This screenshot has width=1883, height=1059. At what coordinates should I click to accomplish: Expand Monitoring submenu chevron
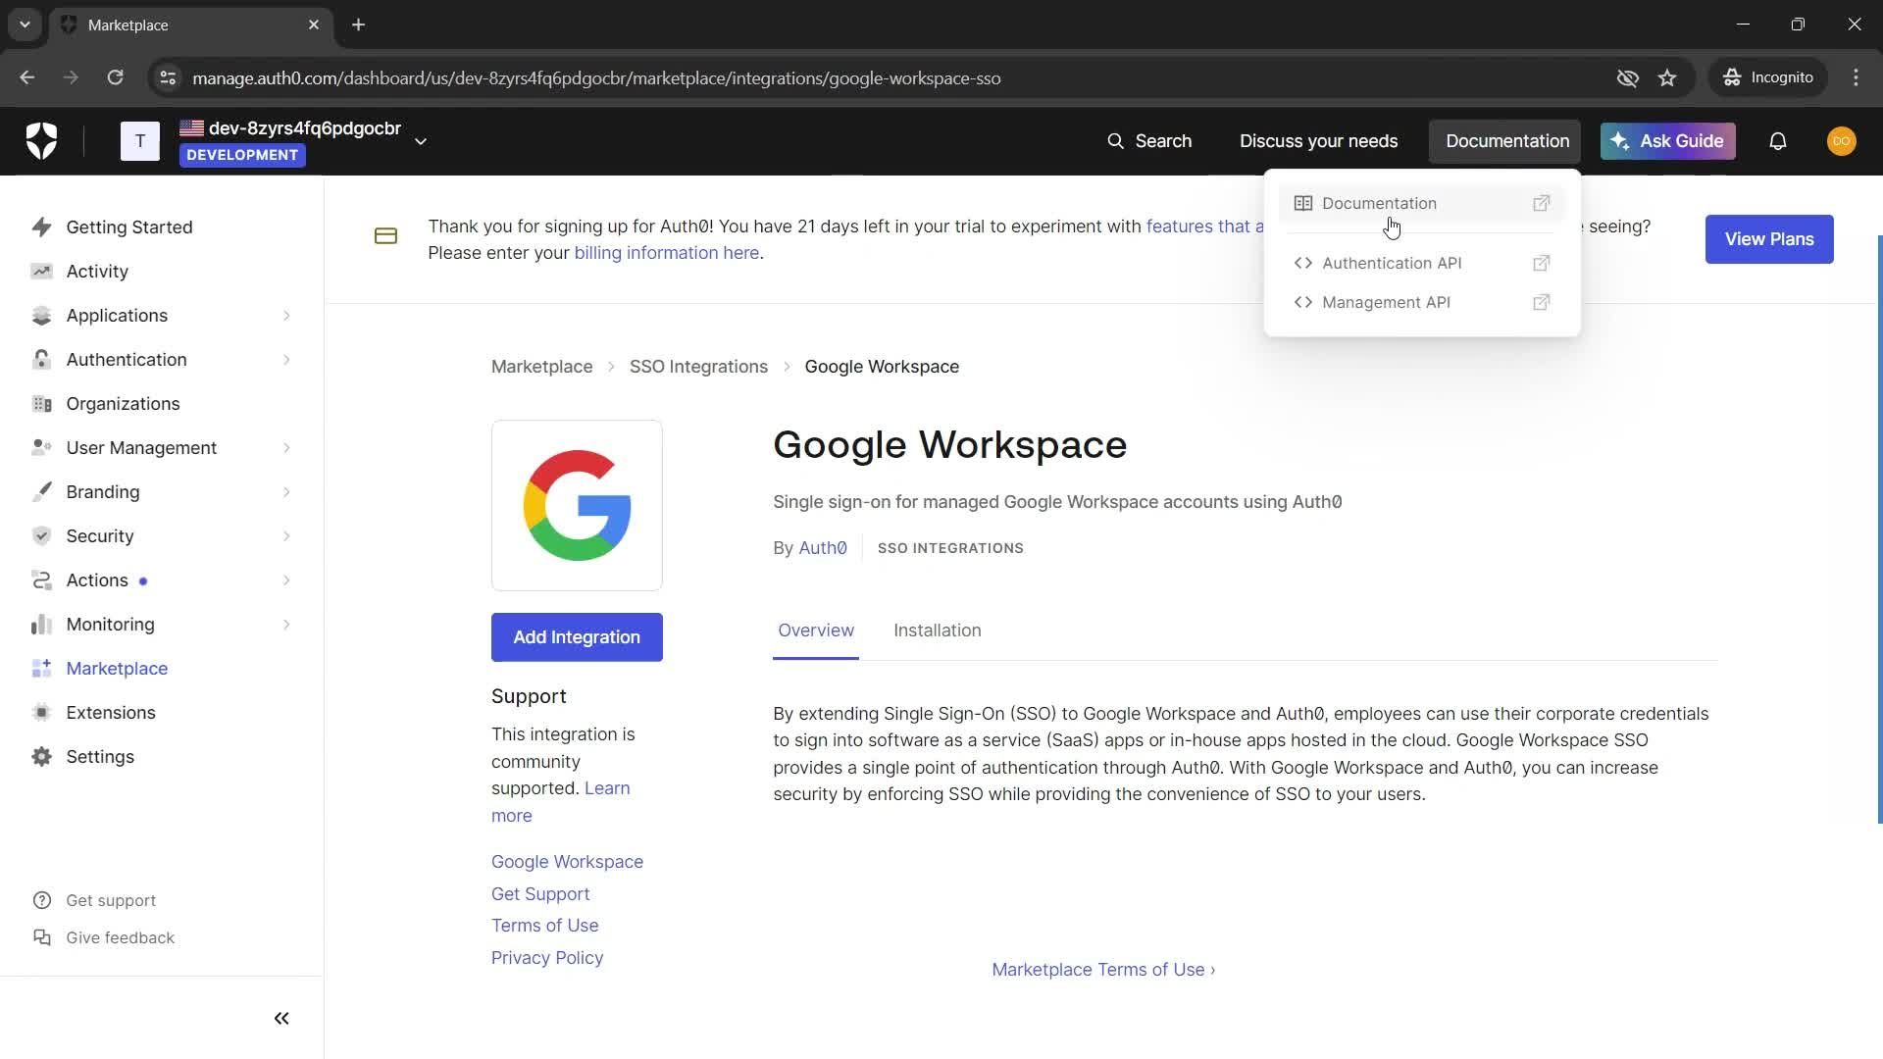coord(286,625)
